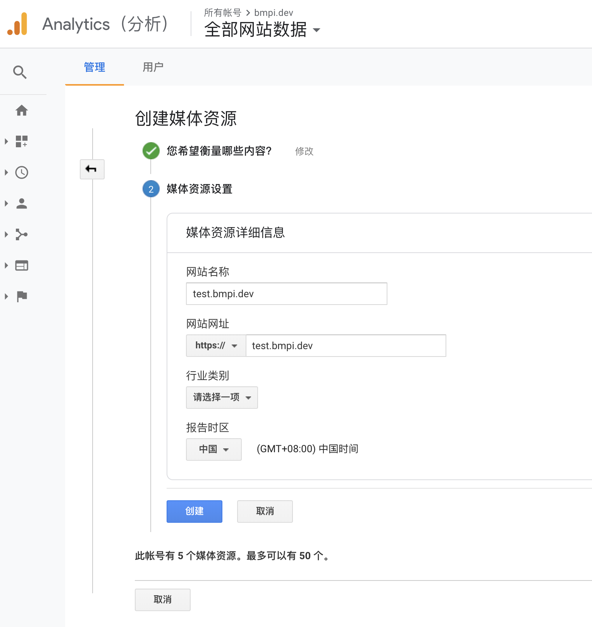Click the Google Analytics logo
The height and width of the screenshot is (627, 592).
tap(17, 24)
